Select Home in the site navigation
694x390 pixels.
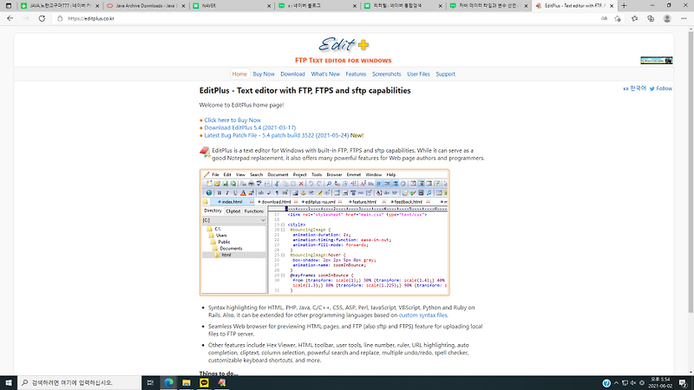click(x=239, y=74)
